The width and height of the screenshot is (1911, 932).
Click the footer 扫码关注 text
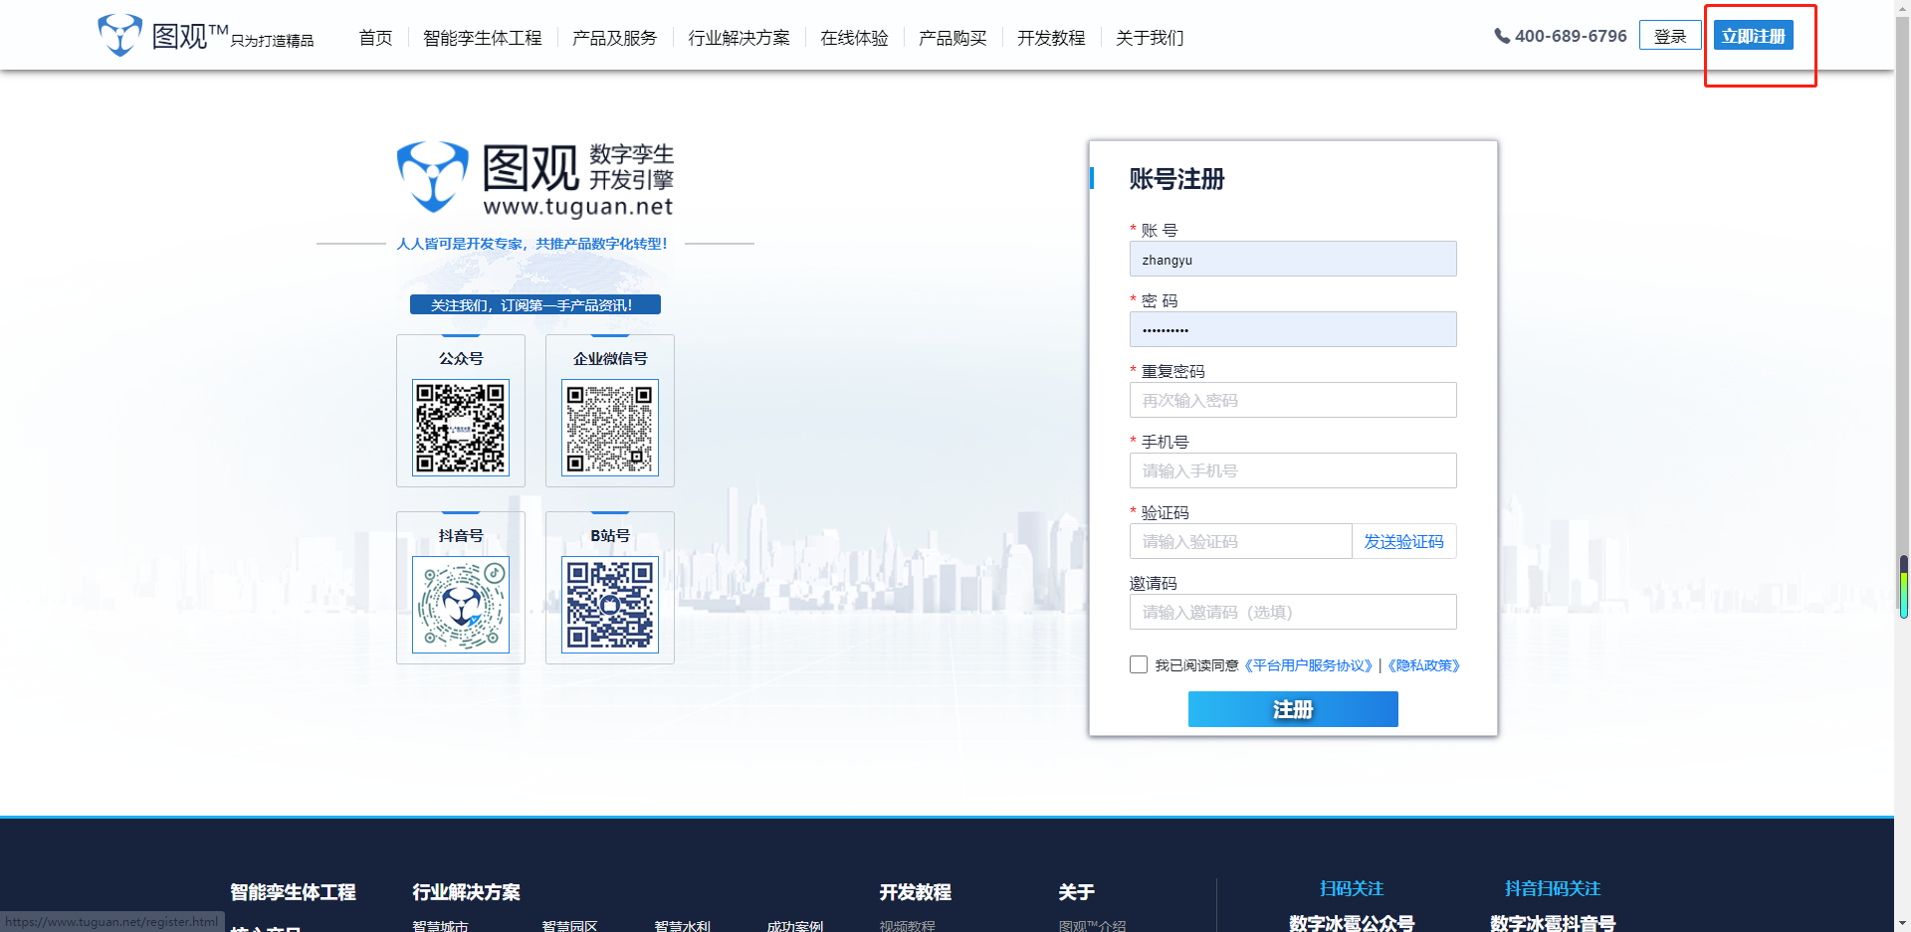[1352, 888]
